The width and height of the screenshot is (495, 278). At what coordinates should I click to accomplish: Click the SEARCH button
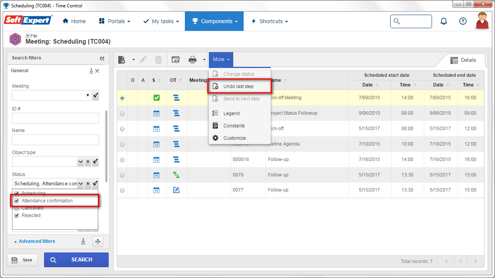[x=76, y=260]
